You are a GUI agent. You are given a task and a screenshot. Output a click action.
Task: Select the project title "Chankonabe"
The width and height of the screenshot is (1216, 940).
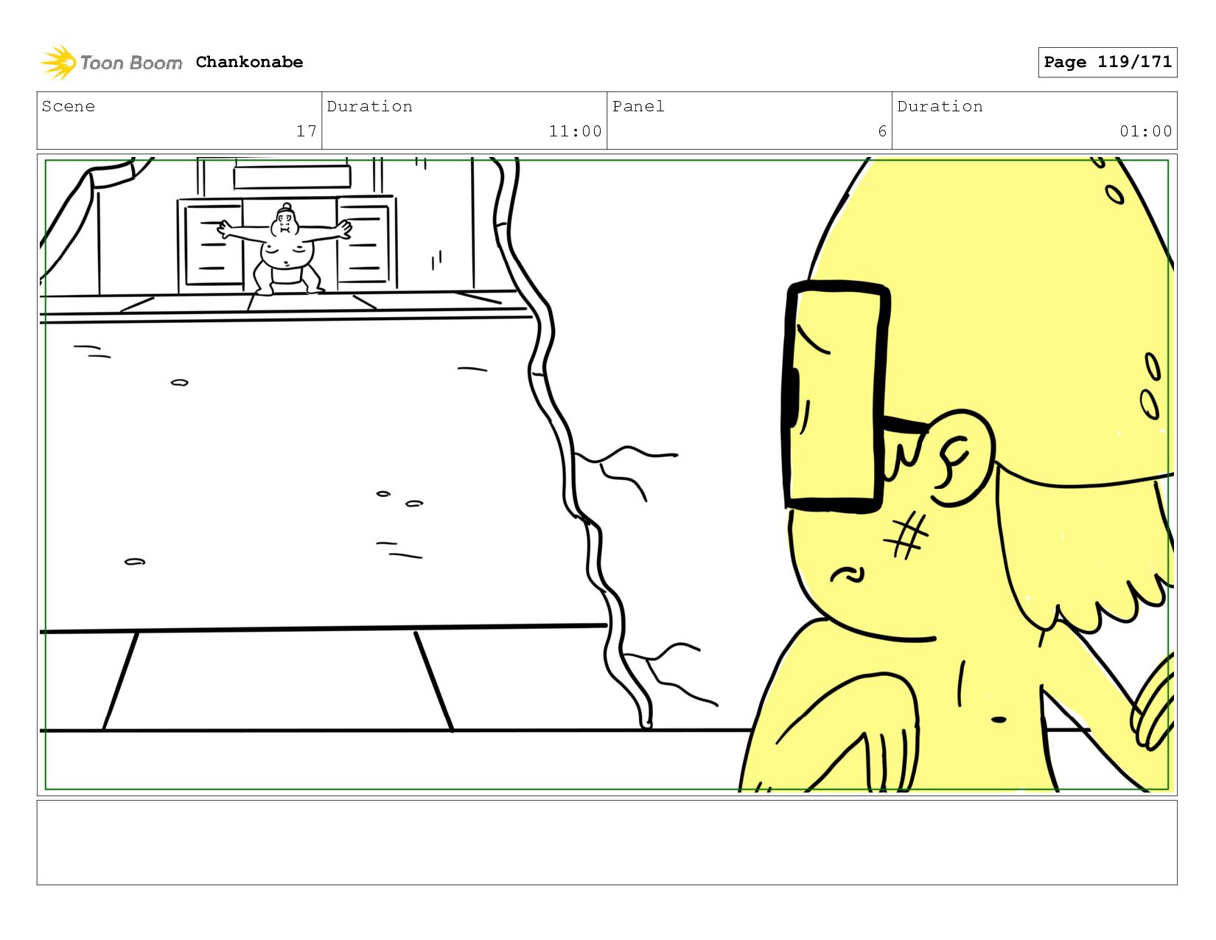pos(249,62)
